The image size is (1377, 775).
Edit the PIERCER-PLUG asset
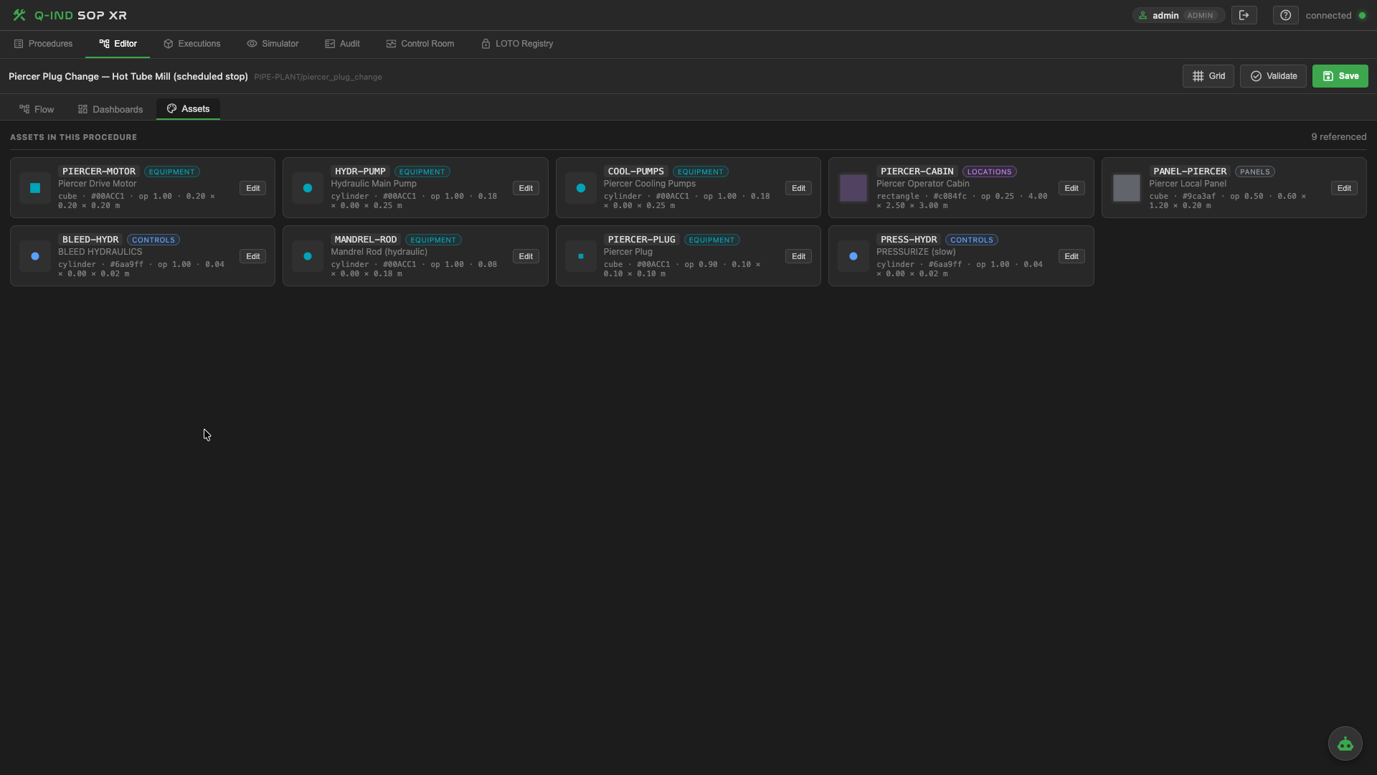click(x=798, y=256)
